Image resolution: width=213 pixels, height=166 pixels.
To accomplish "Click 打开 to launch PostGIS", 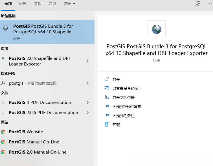I will pyautogui.click(x=116, y=80).
